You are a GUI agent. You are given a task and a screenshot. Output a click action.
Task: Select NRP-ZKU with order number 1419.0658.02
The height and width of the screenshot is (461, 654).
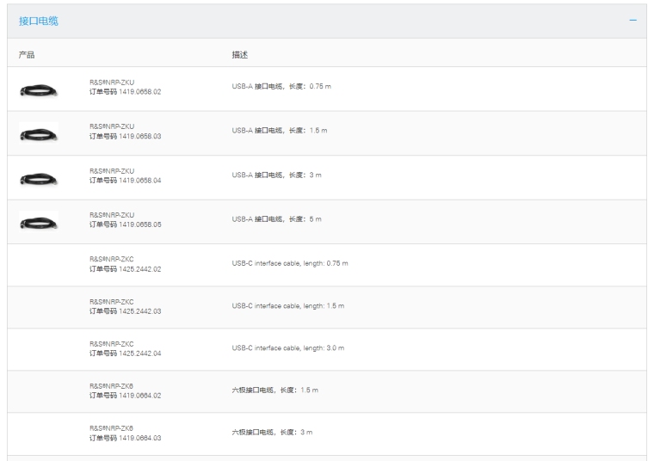click(x=125, y=86)
